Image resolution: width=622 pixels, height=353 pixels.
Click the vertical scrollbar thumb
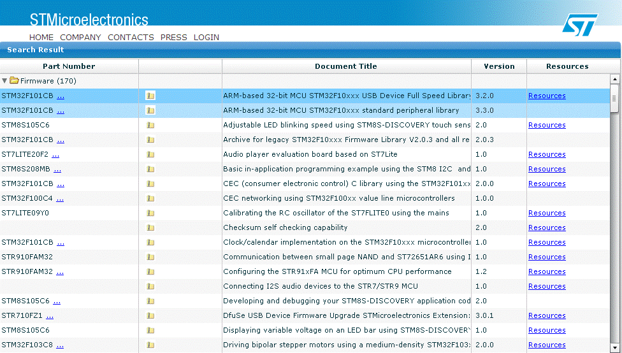(614, 97)
